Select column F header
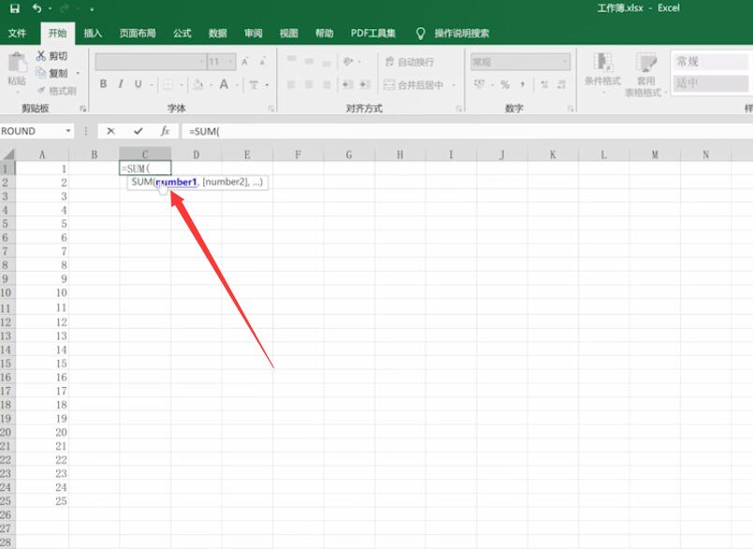Screen dimensions: 753x549 click(x=298, y=155)
